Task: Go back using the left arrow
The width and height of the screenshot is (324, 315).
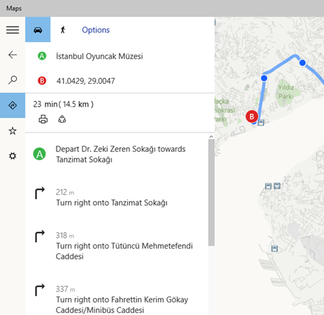Action: pos(12,54)
